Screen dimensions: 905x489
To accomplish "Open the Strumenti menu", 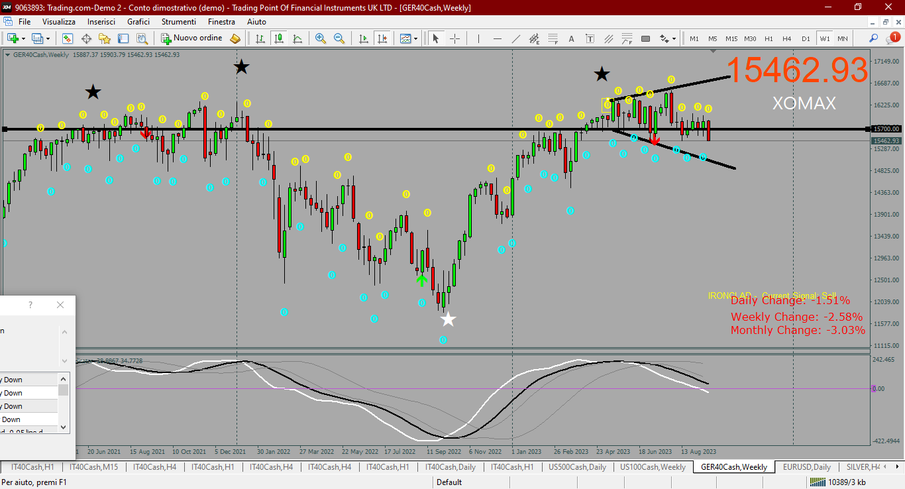I will pyautogui.click(x=179, y=22).
